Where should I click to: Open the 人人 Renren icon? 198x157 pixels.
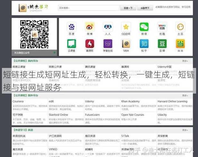pos(108,27)
